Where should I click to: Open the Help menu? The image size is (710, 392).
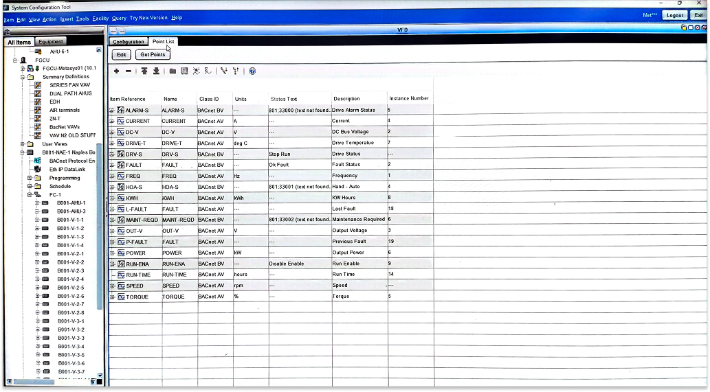(x=177, y=18)
